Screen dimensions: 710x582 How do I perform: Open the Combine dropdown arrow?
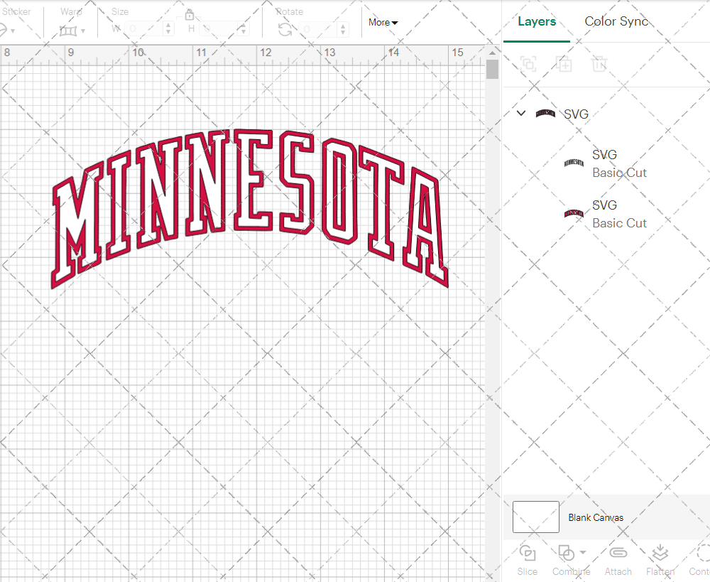click(583, 553)
